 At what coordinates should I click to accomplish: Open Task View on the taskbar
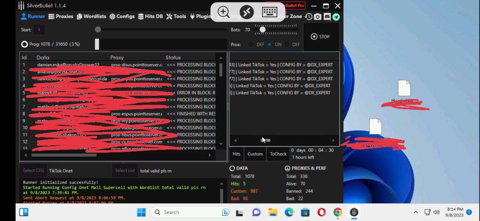coord(240,212)
